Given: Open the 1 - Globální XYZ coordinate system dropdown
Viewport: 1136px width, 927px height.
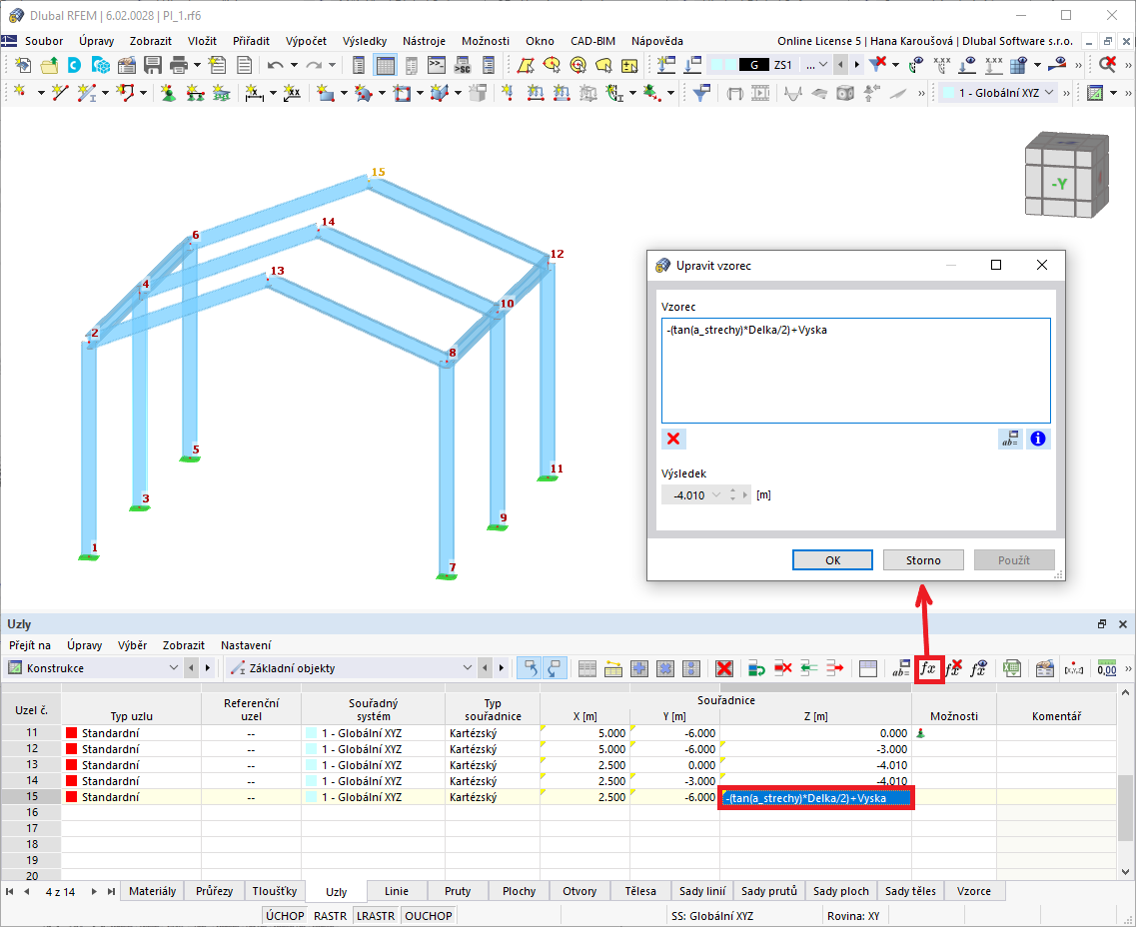Looking at the screenshot, I should tap(998, 93).
